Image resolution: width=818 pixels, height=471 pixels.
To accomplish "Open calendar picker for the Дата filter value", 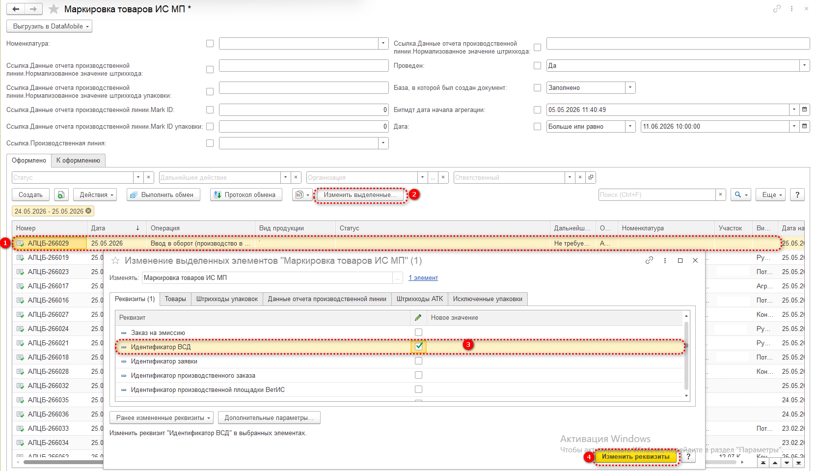I will pos(804,126).
